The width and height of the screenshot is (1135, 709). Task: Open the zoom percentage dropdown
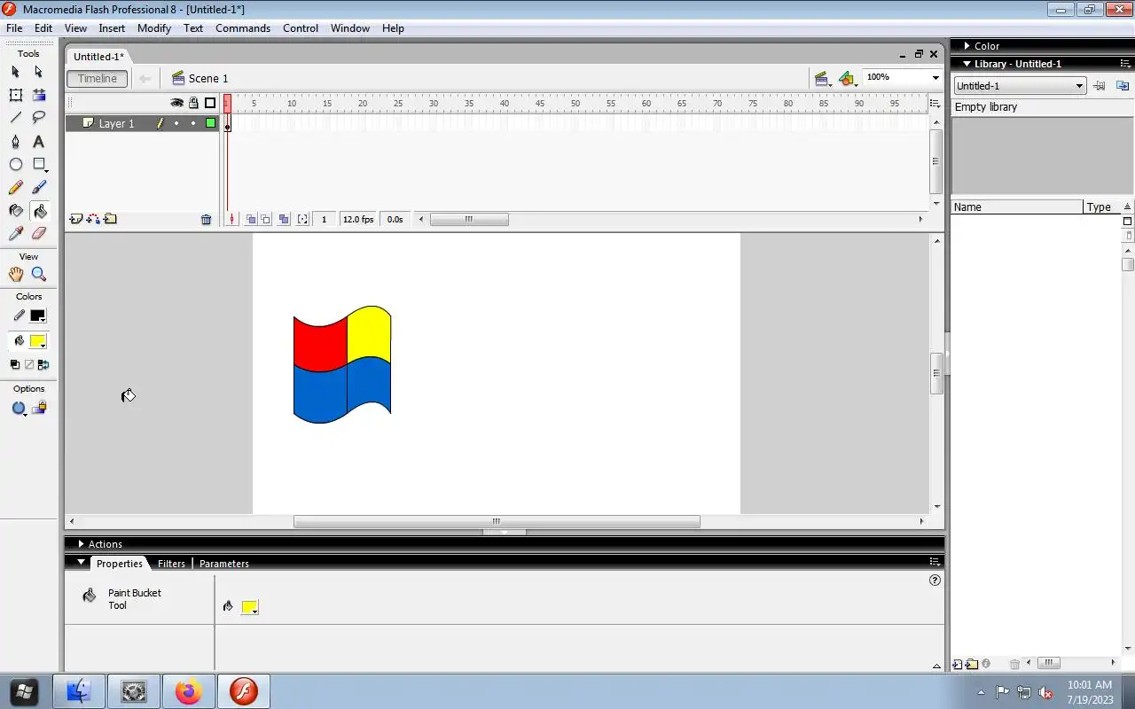point(935,78)
